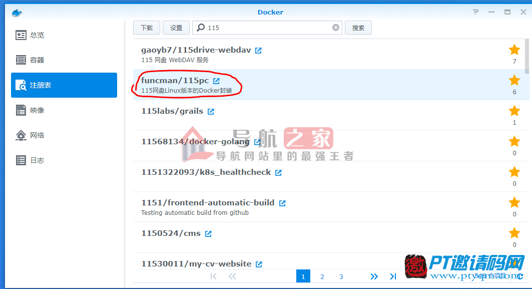Click the star of 1150524/cms
This screenshot has width=532, height=289.
514,233
